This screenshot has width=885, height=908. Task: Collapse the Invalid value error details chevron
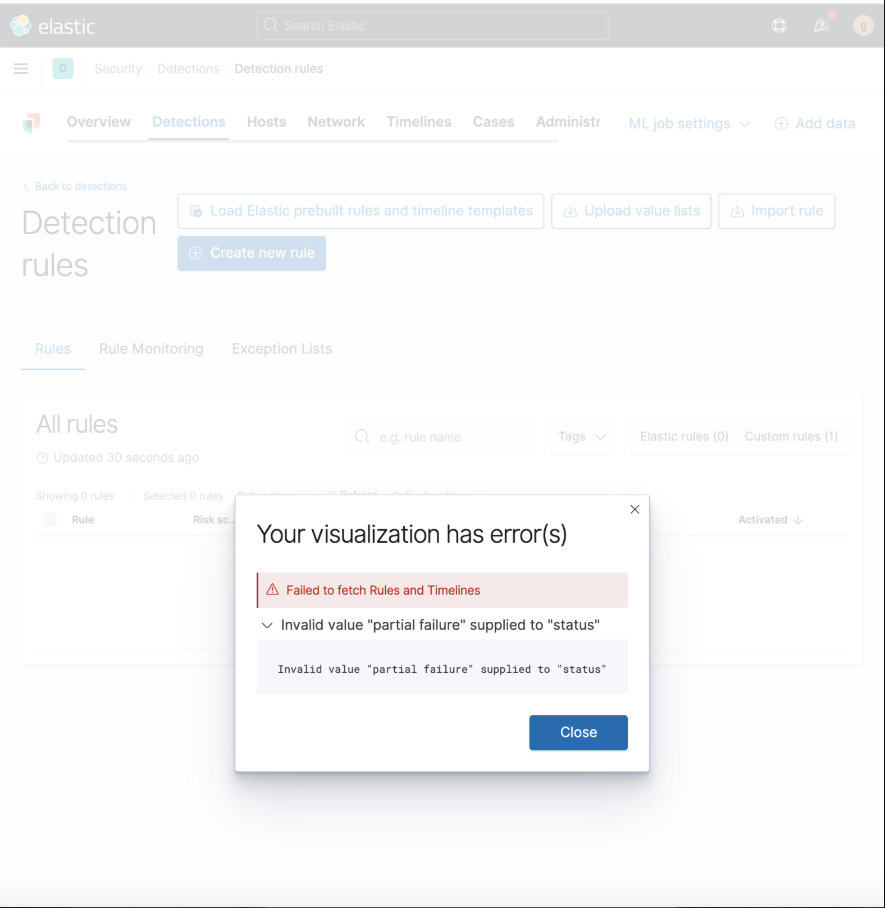click(267, 625)
